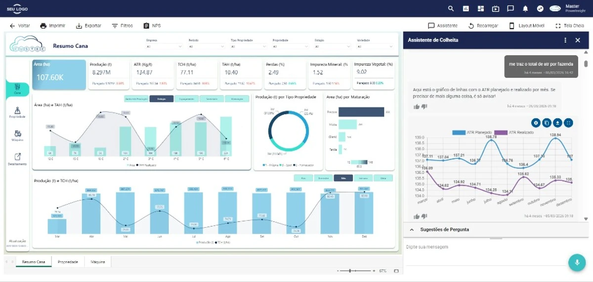Switch to the Propriedade page tab
593x282 pixels.
tap(68, 262)
